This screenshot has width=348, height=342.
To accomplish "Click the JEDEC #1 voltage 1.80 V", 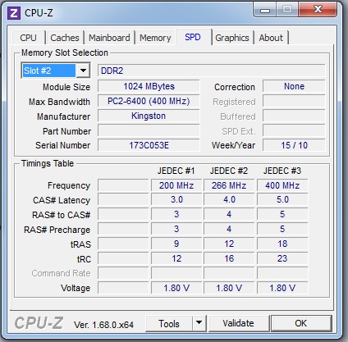I will pyautogui.click(x=176, y=288).
